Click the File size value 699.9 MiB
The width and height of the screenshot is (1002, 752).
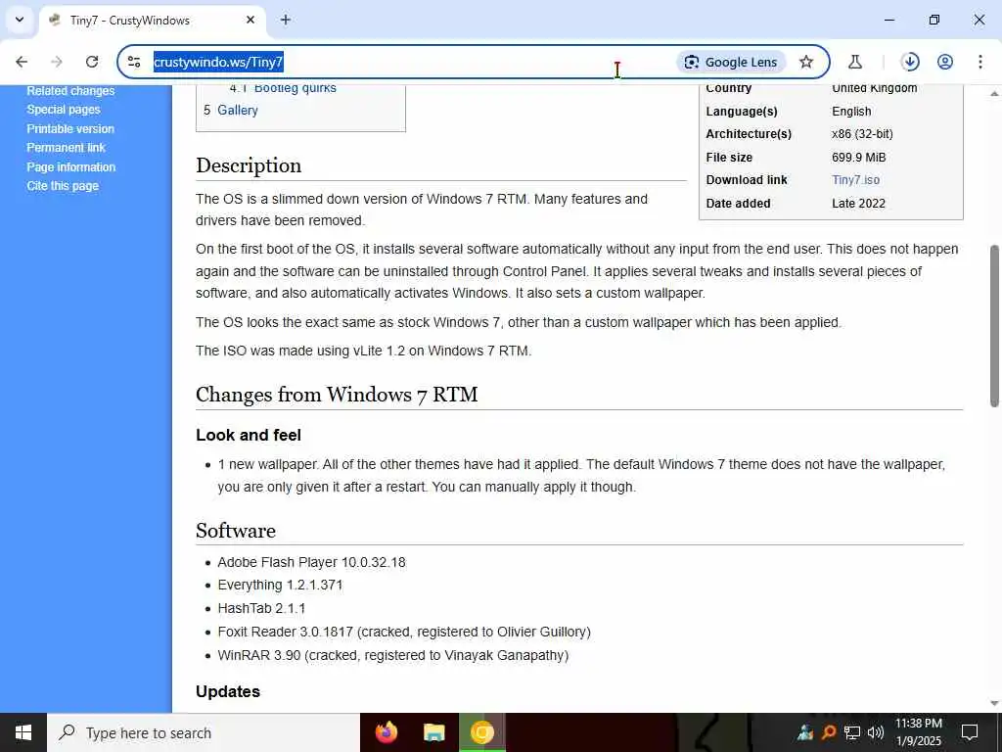pyautogui.click(x=859, y=158)
